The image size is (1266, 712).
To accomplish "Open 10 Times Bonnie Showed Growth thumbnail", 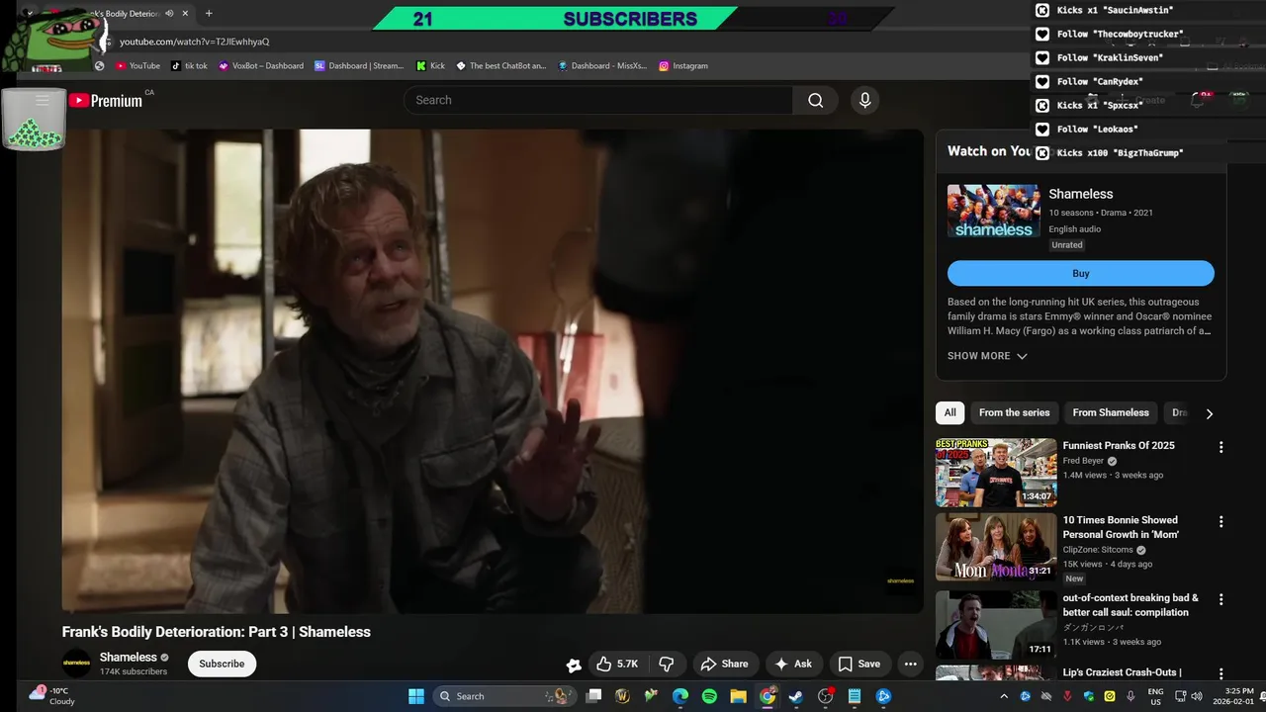I will (x=996, y=546).
